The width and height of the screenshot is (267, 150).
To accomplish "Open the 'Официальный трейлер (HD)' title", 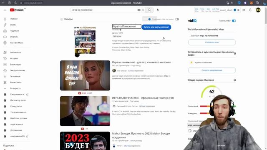I will 143,98.
